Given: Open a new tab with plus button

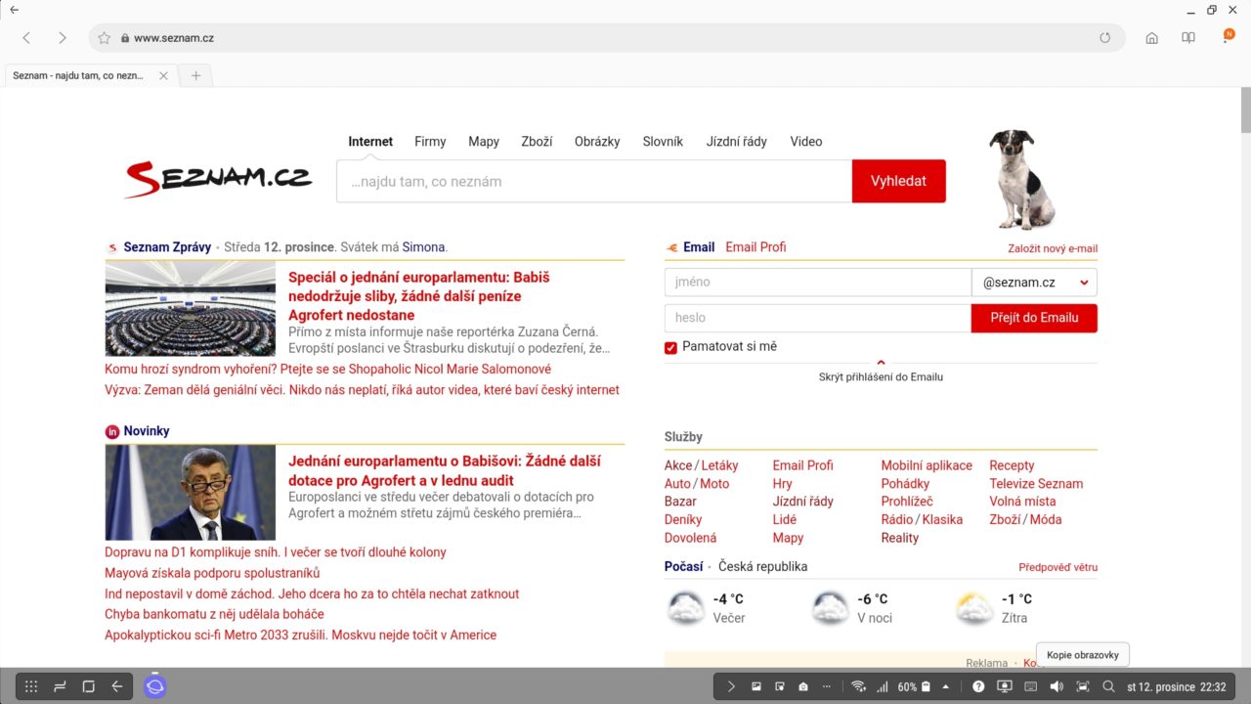Looking at the screenshot, I should coord(195,75).
